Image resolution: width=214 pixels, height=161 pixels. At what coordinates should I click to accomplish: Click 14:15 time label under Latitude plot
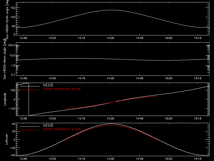point(81,159)
